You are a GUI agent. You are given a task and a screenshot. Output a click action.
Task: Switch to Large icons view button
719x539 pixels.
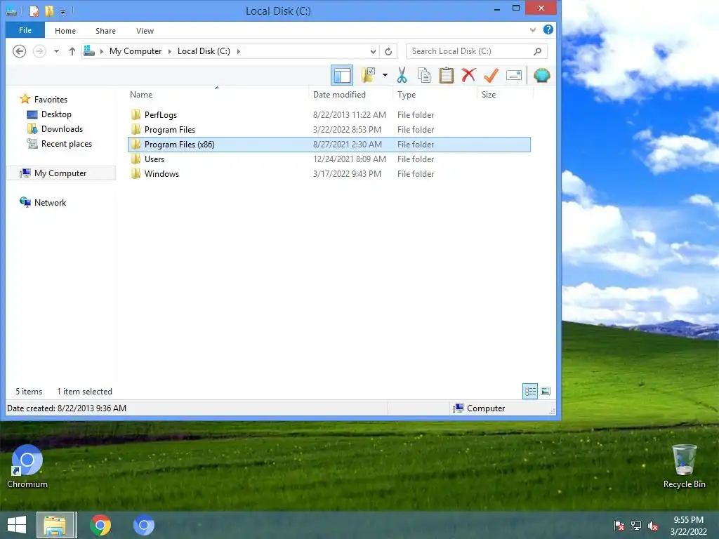point(546,392)
